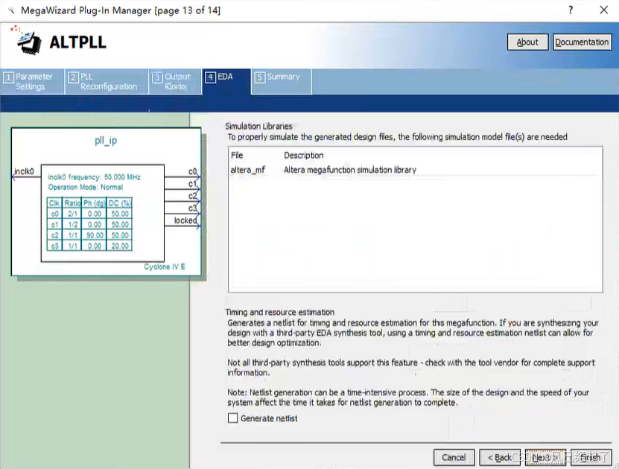Open the Documentation button
619x469 pixels.
click(x=582, y=42)
